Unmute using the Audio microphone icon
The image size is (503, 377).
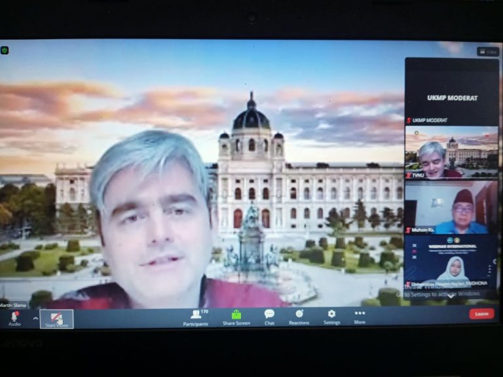click(x=14, y=316)
